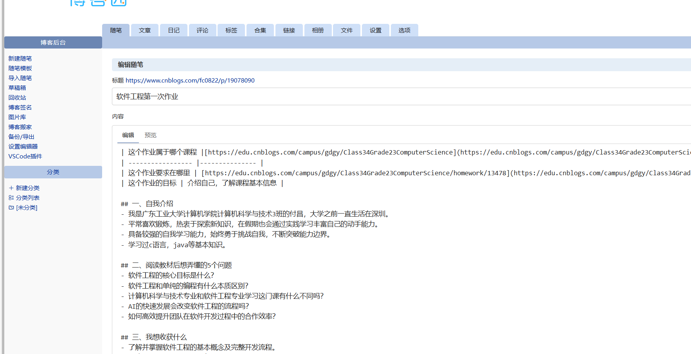Click the line 软件工程的核心目标是什么?

click(167, 275)
